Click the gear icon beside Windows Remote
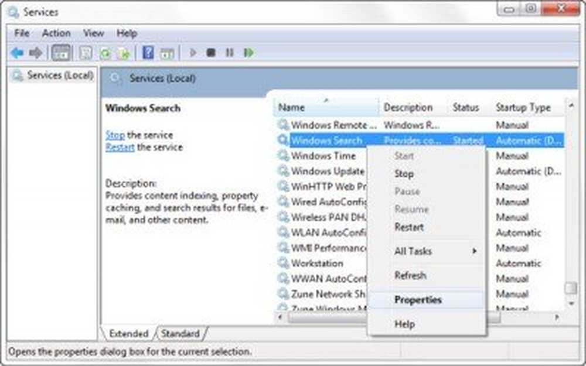 284,125
